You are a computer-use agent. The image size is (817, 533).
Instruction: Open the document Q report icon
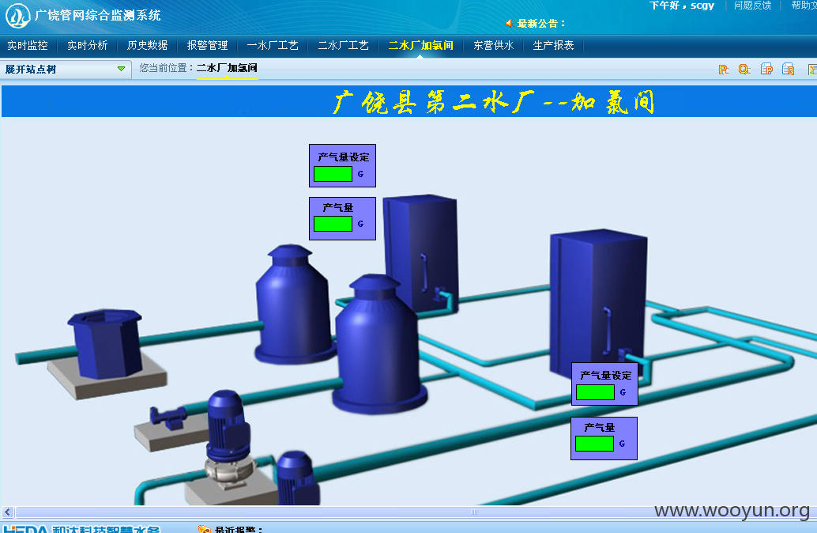(x=788, y=70)
